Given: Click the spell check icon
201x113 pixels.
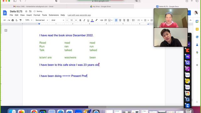Looking at the screenshot, I should click(x=17, y=20).
